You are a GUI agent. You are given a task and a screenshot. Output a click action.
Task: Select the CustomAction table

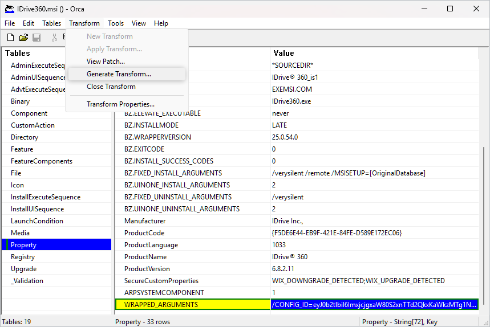33,125
